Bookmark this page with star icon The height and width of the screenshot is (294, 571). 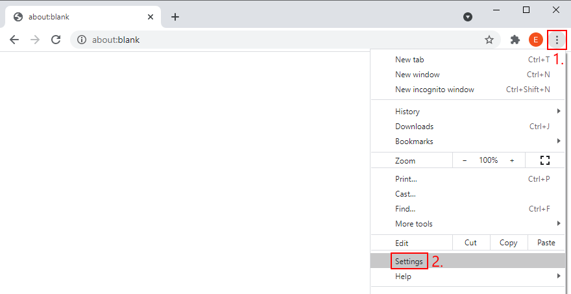pos(489,40)
